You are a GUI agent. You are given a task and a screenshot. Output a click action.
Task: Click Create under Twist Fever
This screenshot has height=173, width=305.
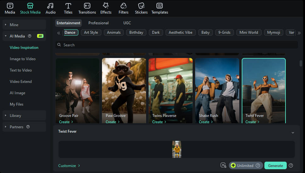click(x=252, y=122)
